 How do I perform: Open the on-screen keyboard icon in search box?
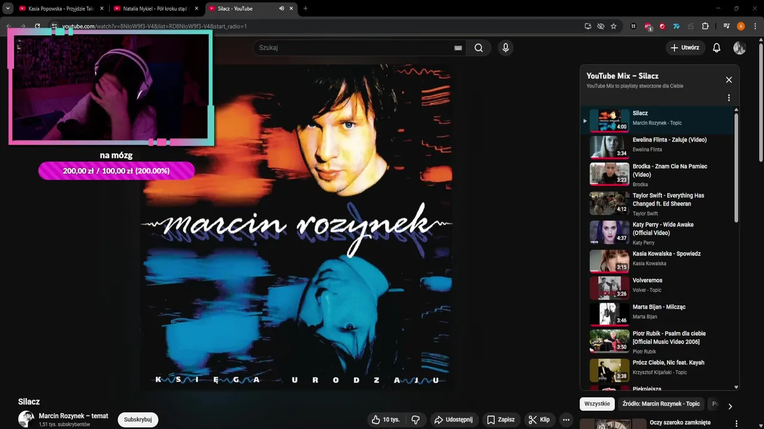pos(458,48)
